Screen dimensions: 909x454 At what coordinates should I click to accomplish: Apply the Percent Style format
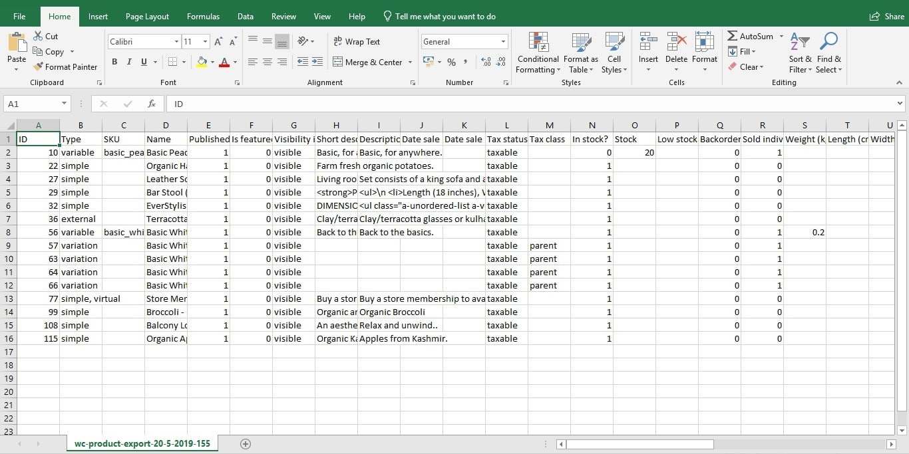(x=451, y=62)
